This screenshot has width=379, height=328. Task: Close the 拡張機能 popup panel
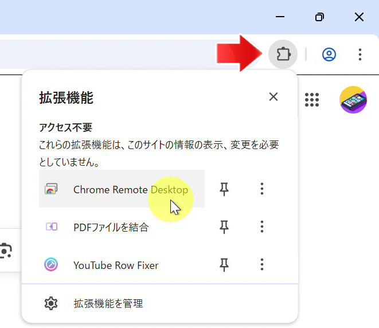tap(273, 97)
